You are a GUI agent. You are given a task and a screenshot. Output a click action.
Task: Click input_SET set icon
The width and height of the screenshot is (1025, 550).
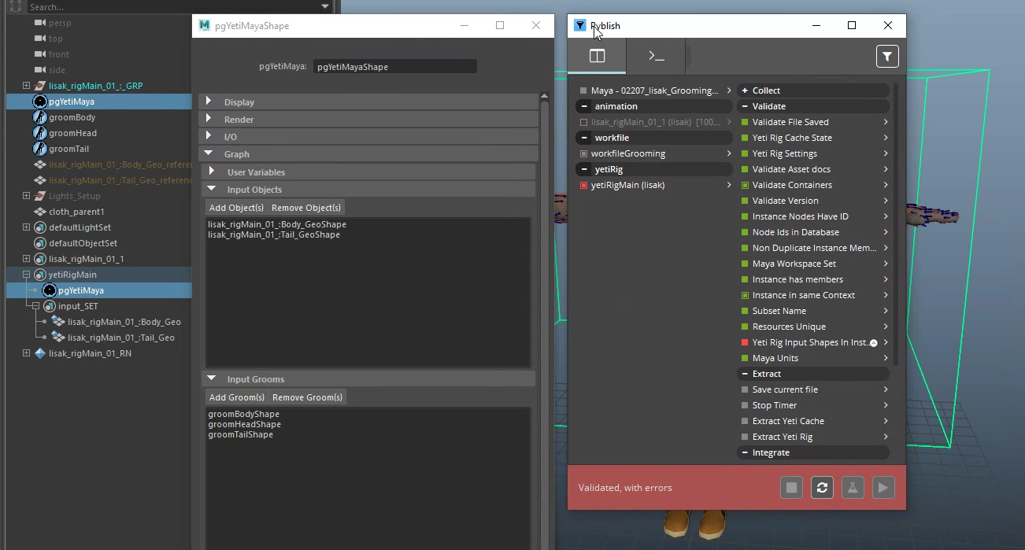click(x=50, y=306)
